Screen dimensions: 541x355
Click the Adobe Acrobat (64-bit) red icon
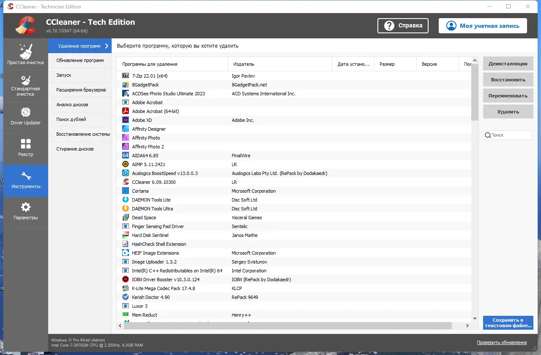pos(125,111)
